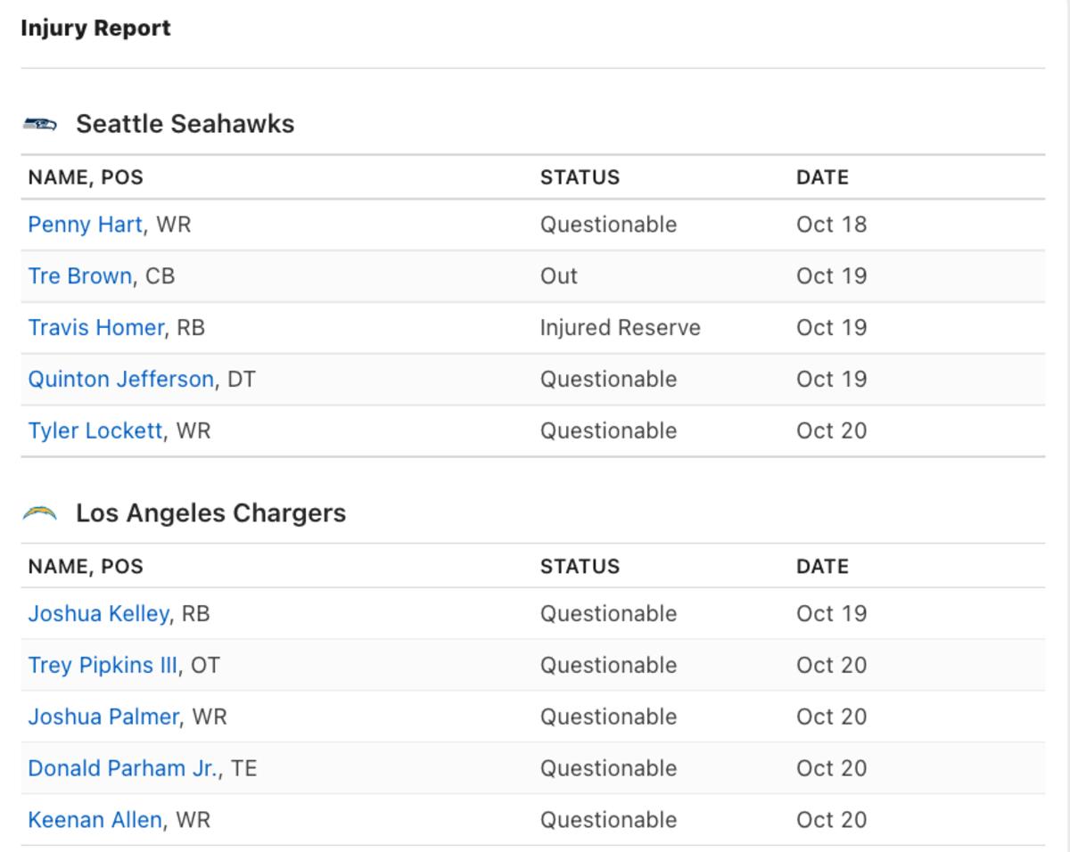Click the Los Angeles Chargers bolt logo
Viewport: 1070px width, 852px height.
(x=39, y=513)
